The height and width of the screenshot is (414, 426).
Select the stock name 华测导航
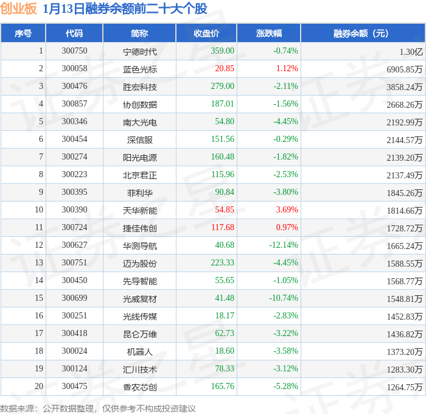[x=139, y=246]
